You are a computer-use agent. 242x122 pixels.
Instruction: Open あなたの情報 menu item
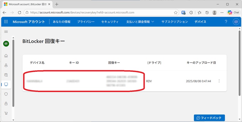(x=62, y=22)
